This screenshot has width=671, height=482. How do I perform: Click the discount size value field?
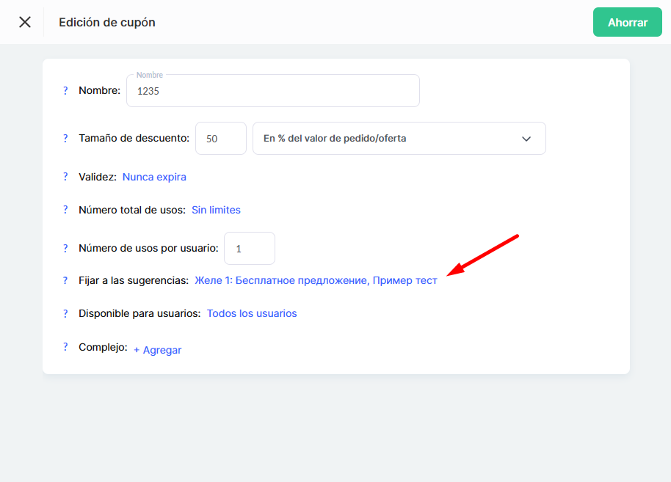(x=220, y=139)
